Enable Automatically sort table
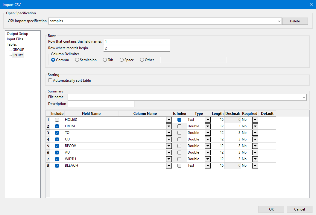Viewport: 316px width, 215px height. pyautogui.click(x=50, y=81)
